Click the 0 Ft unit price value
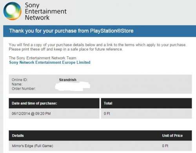 tap(165, 146)
